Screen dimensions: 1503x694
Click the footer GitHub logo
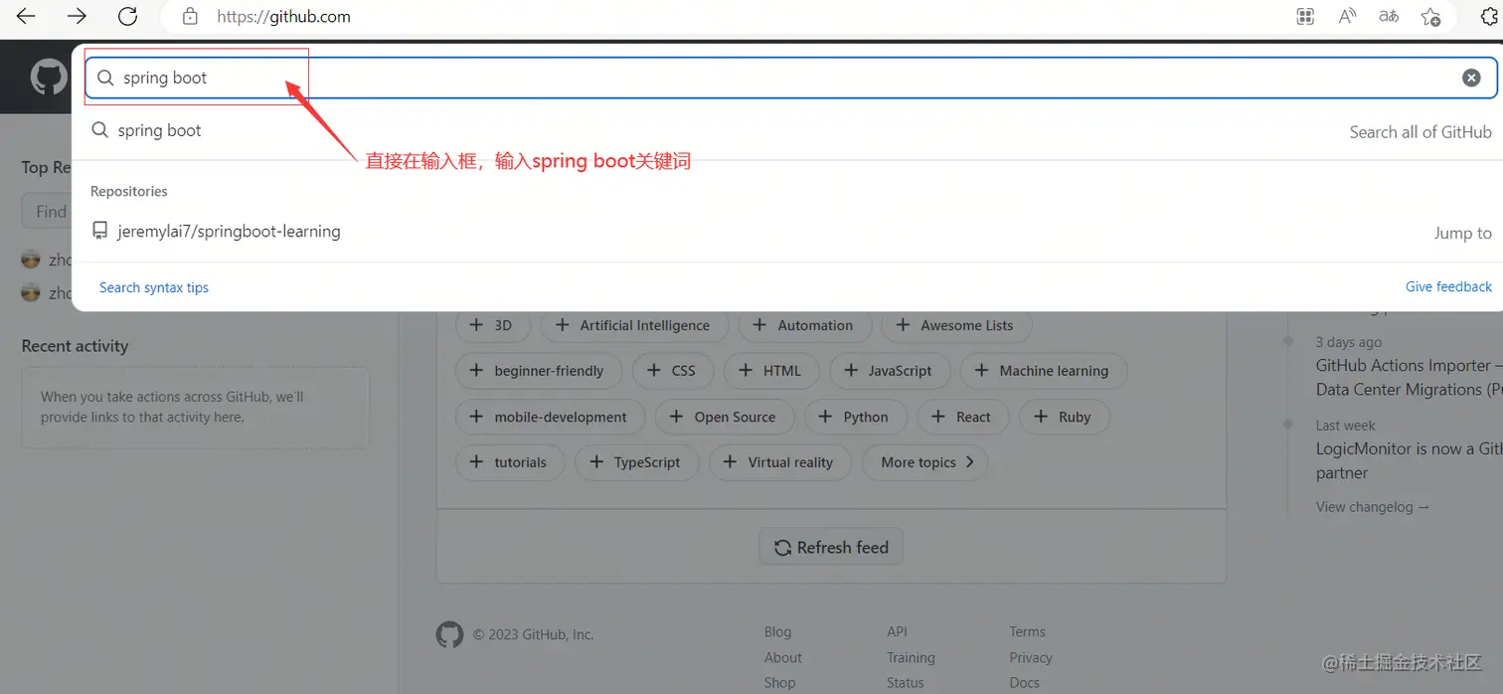[x=449, y=634]
